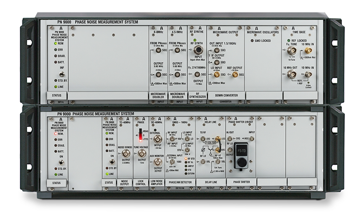Tap the DELAY LINE bottom label
364x221 pixels.
tap(211, 182)
